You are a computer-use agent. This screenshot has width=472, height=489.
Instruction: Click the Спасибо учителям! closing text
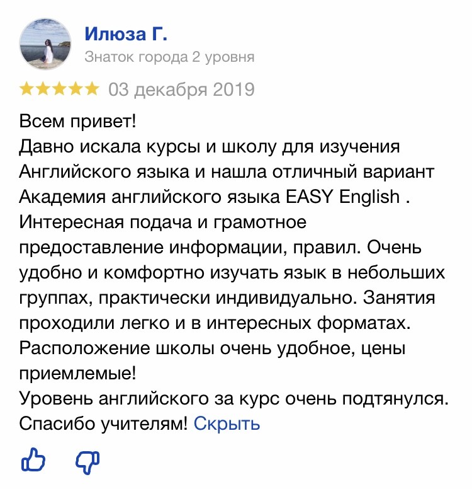[x=103, y=424]
